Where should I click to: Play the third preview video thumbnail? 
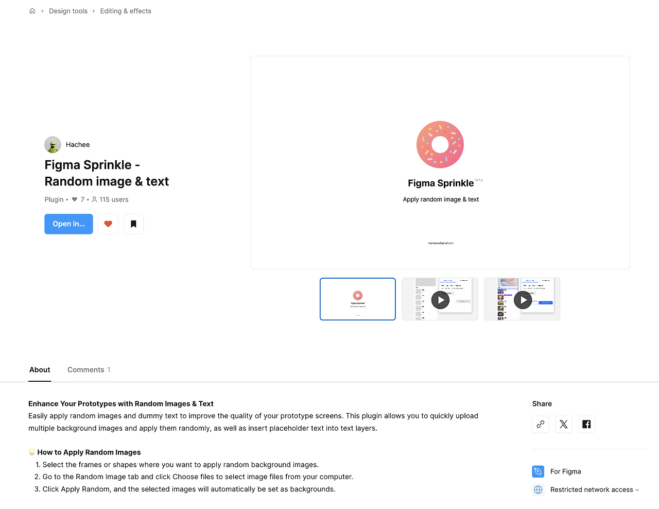523,300
